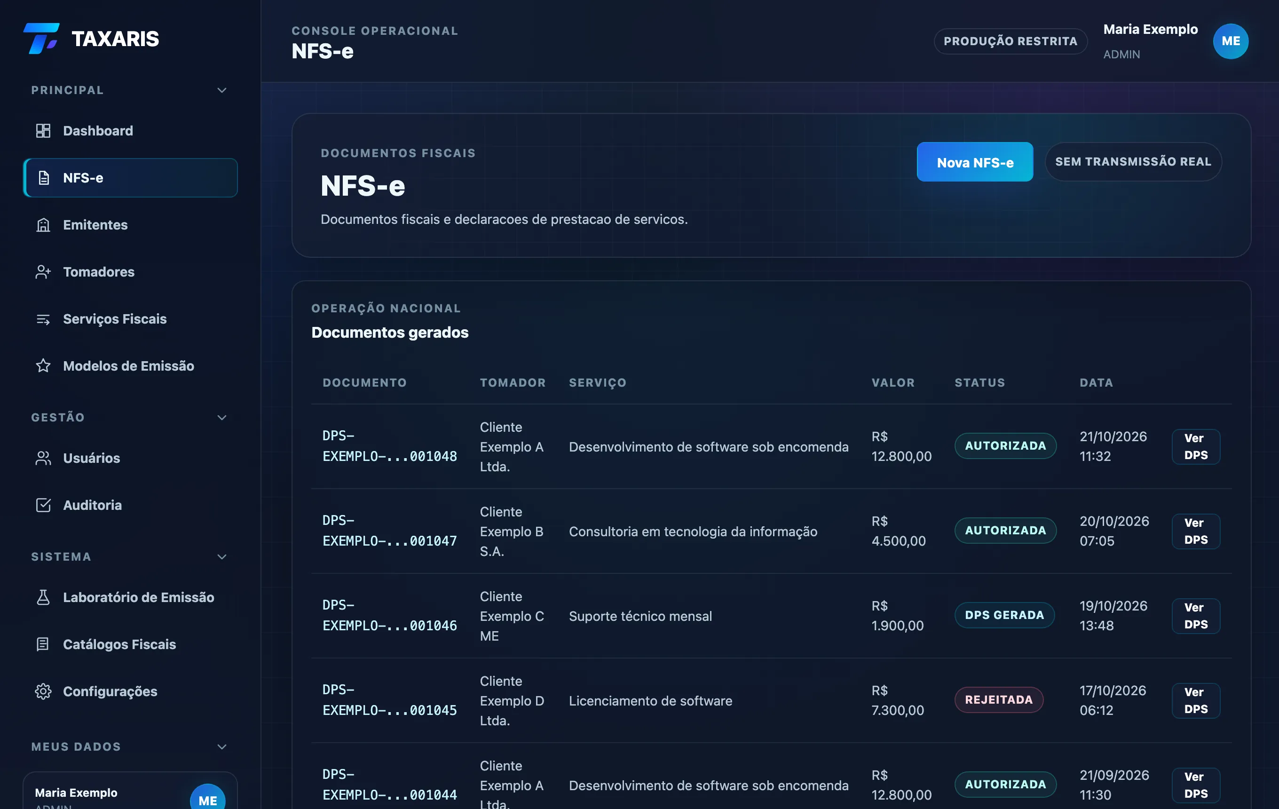Click the ME avatar in top header
The image size is (1279, 809).
(x=1230, y=41)
